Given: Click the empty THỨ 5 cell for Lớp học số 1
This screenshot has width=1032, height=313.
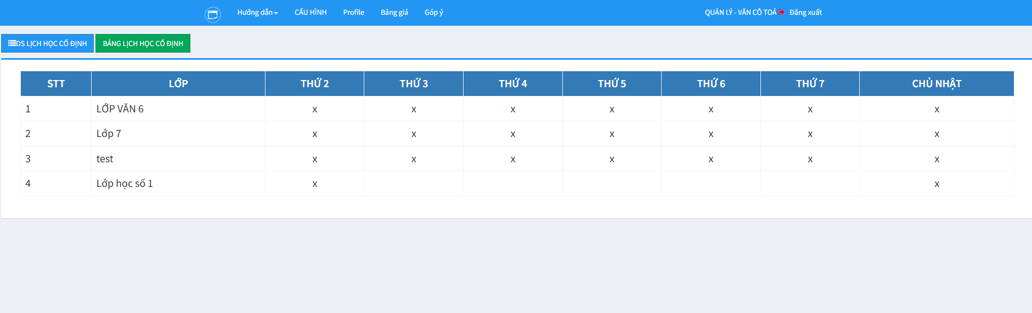Looking at the screenshot, I should (x=612, y=184).
